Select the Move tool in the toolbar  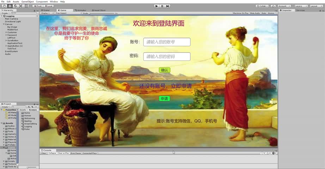(x=10, y=6)
